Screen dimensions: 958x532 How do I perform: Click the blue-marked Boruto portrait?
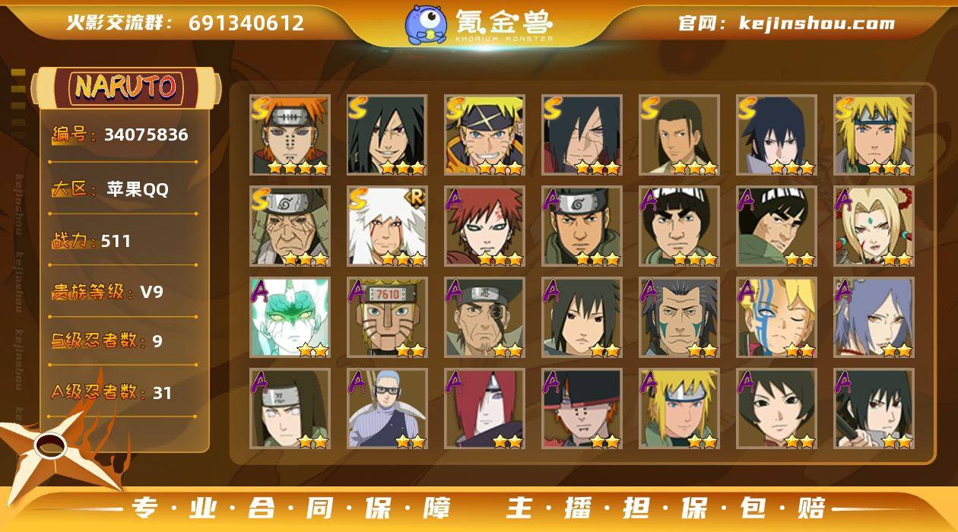coord(776,318)
